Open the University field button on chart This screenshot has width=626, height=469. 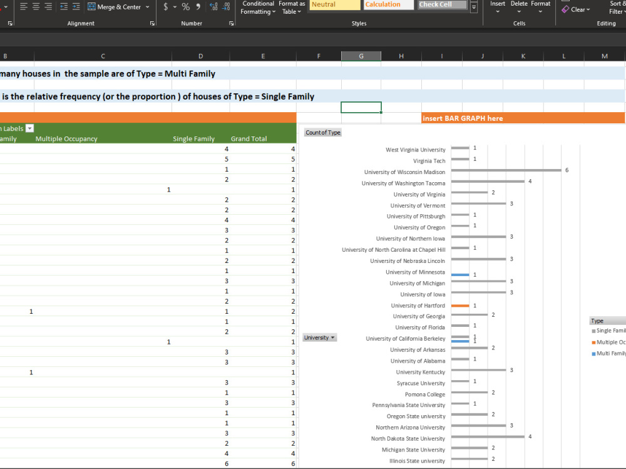tap(319, 338)
